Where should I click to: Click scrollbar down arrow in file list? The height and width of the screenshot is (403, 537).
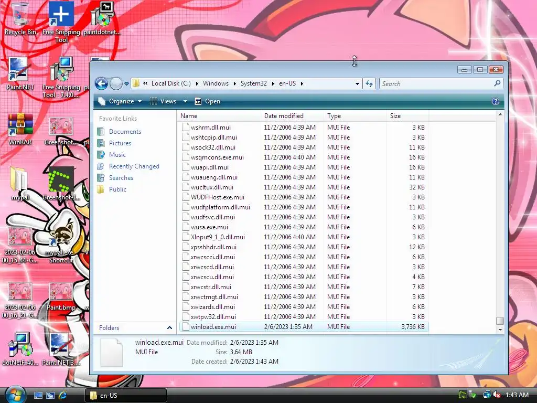point(500,330)
